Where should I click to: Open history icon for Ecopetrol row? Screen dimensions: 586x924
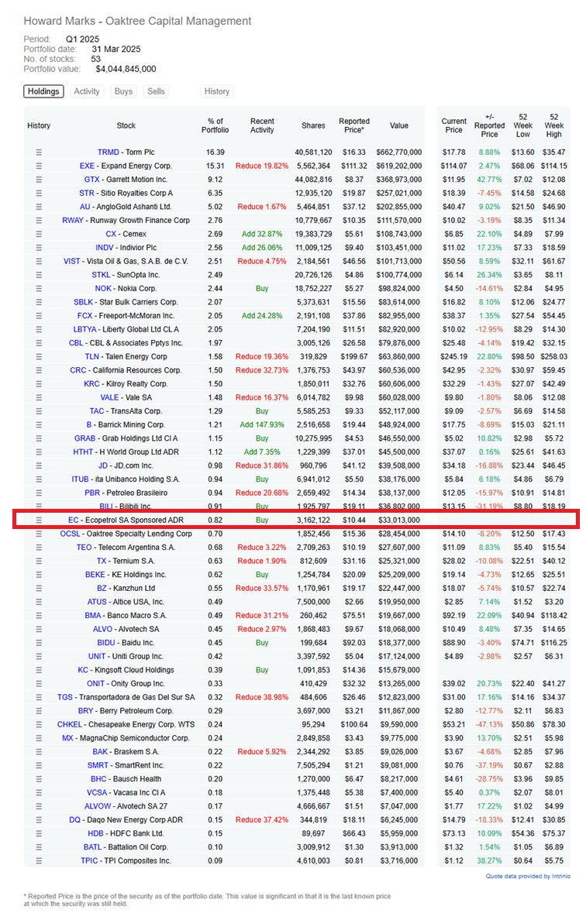[x=39, y=520]
